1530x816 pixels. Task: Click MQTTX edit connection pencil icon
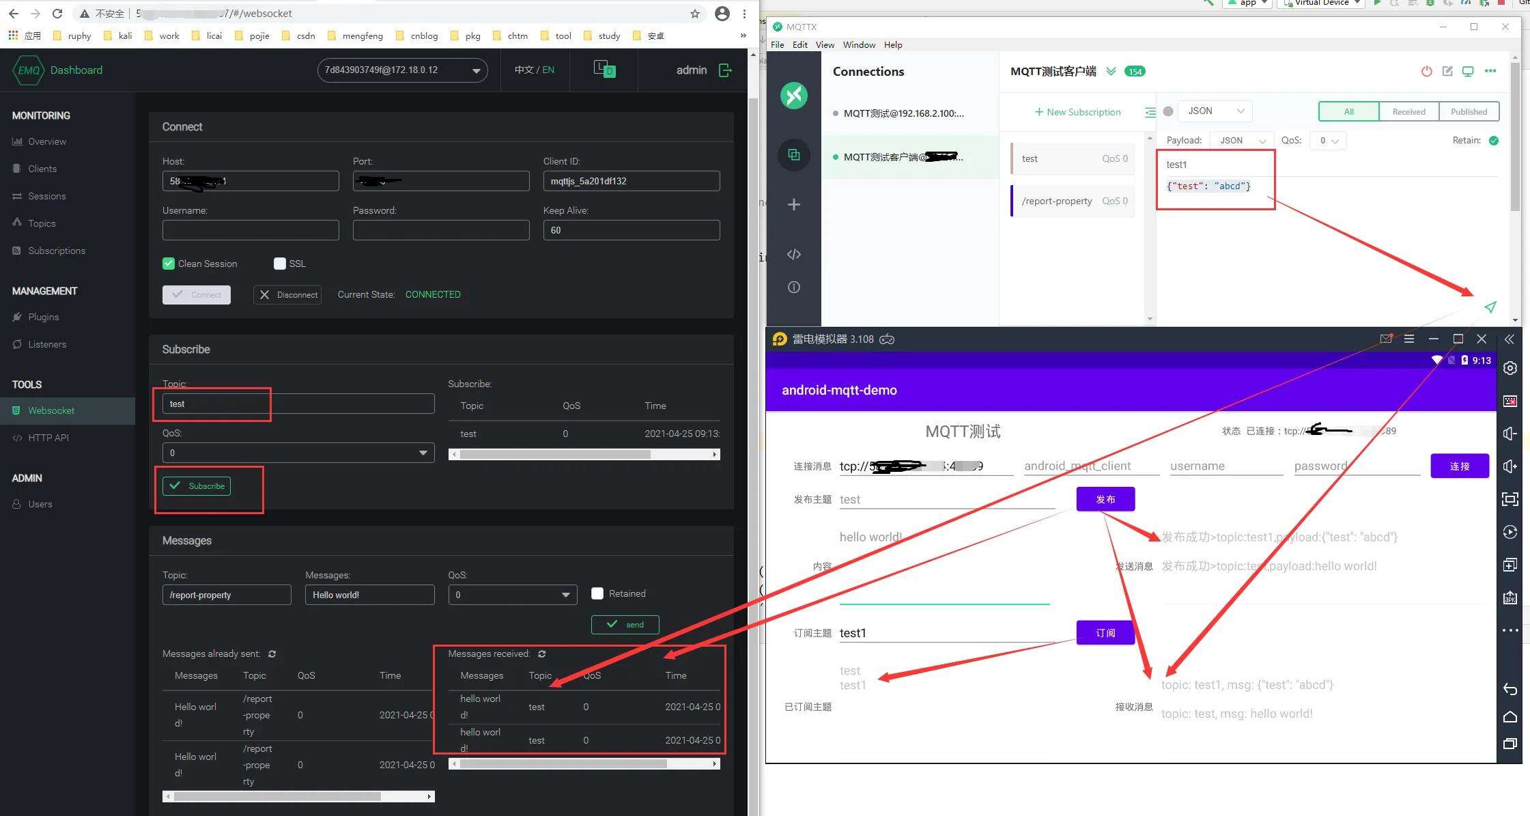(x=1447, y=71)
